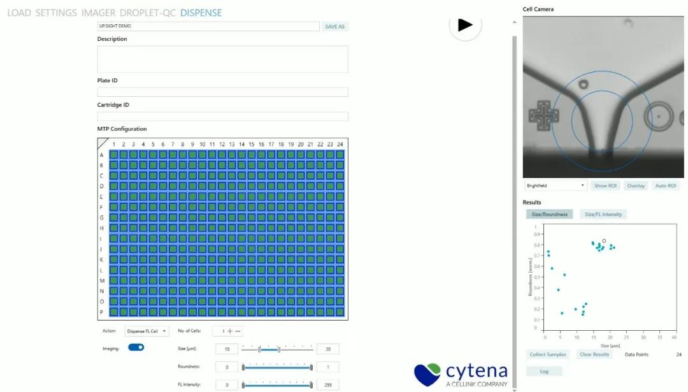The width and height of the screenshot is (688, 392).
Task: Go to the IMAGER tab
Action: 99,13
